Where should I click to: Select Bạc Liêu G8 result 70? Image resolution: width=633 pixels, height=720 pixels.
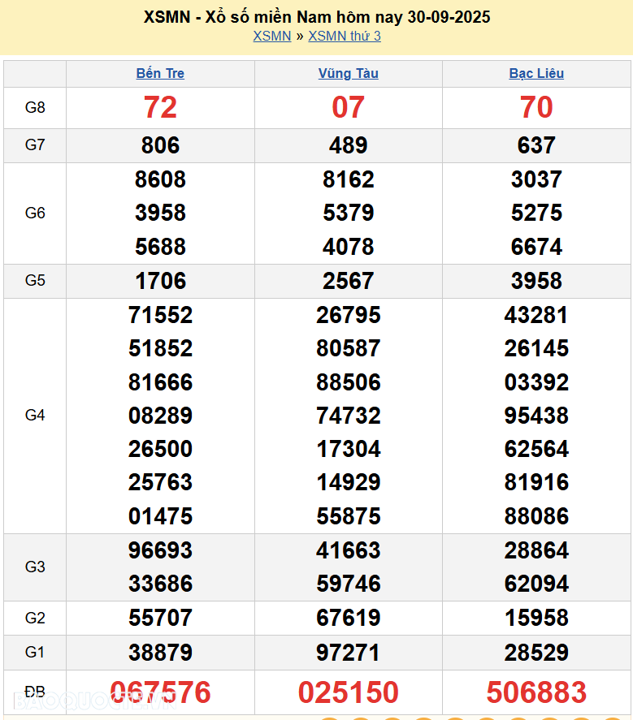pos(536,107)
